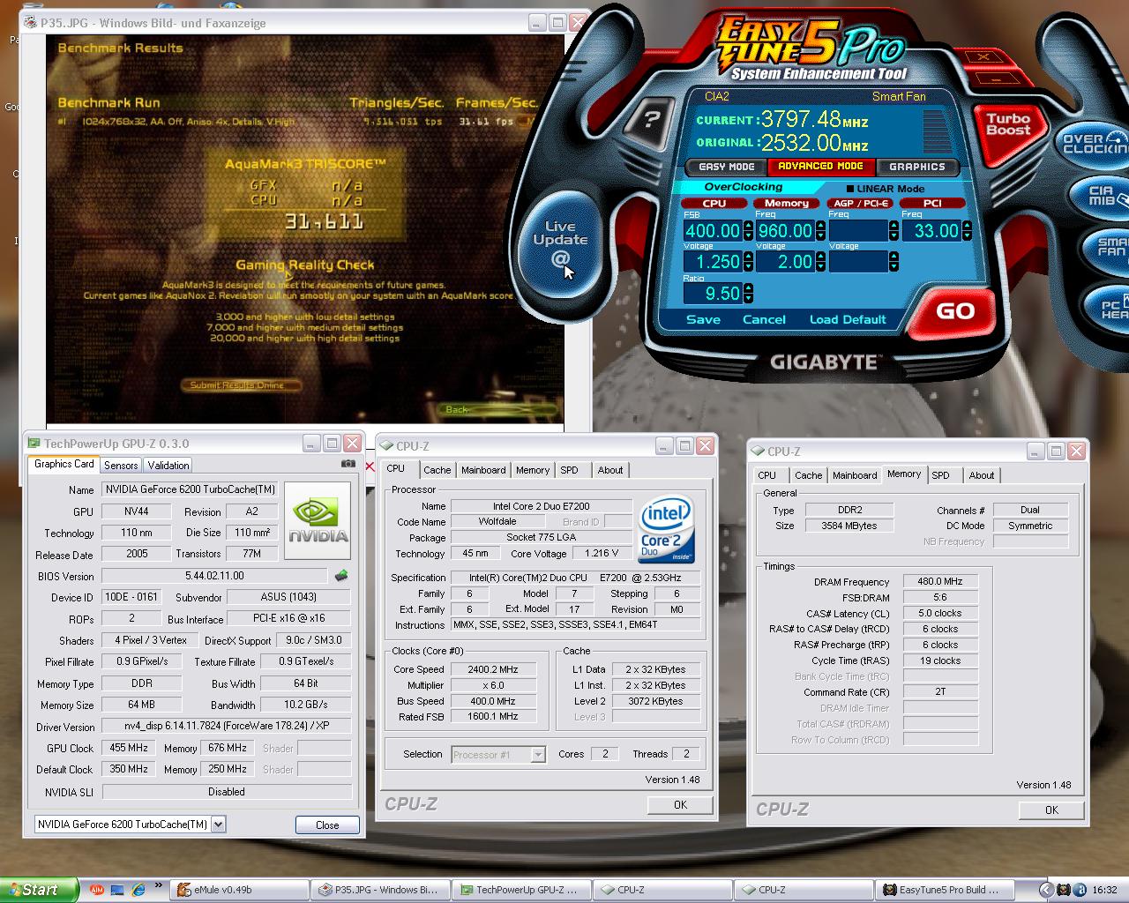Open the EasyTune help question mark button
The height and width of the screenshot is (903, 1129).
[x=651, y=119]
